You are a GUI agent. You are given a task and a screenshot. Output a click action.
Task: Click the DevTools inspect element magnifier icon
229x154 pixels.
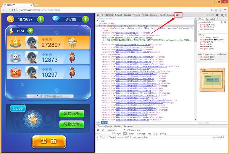coord(98,15)
